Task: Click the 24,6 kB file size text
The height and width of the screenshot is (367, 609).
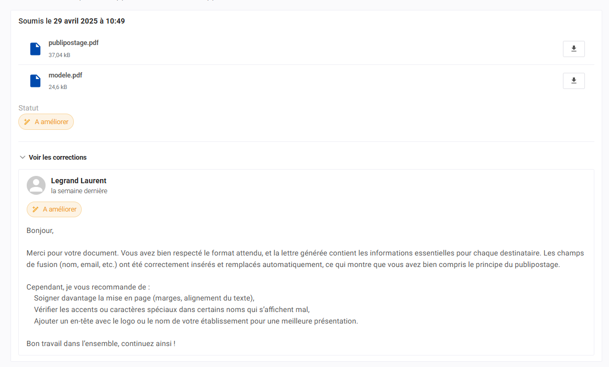Action: [58, 87]
